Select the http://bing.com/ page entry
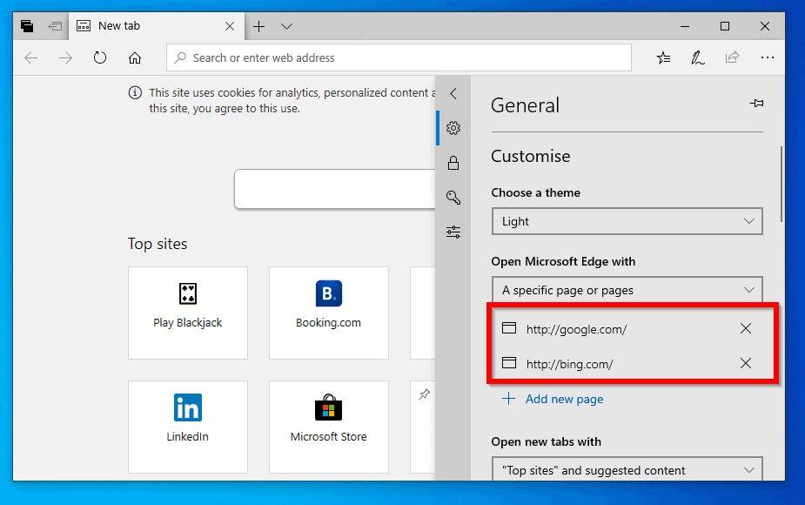The height and width of the screenshot is (505, 805). [x=569, y=364]
